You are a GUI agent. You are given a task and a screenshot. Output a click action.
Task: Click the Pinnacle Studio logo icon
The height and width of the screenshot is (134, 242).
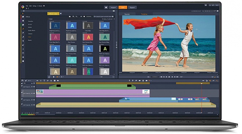pyautogui.click(x=23, y=7)
